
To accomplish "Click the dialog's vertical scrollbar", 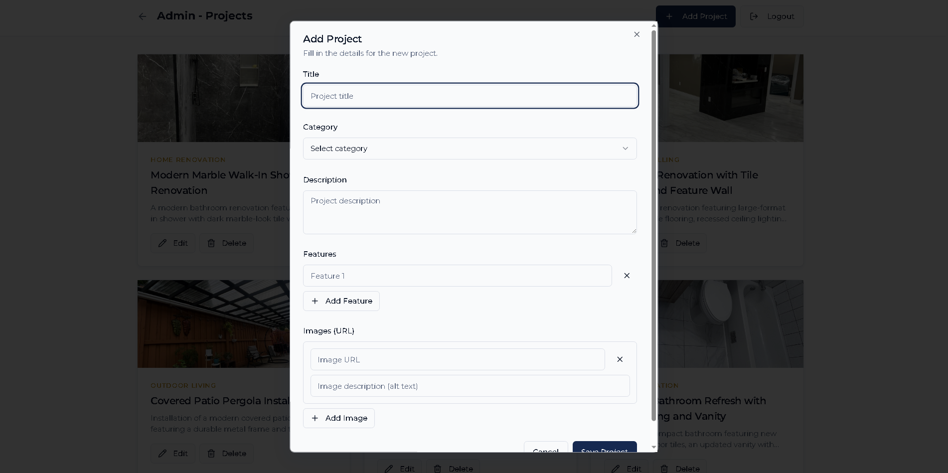I will (x=653, y=224).
